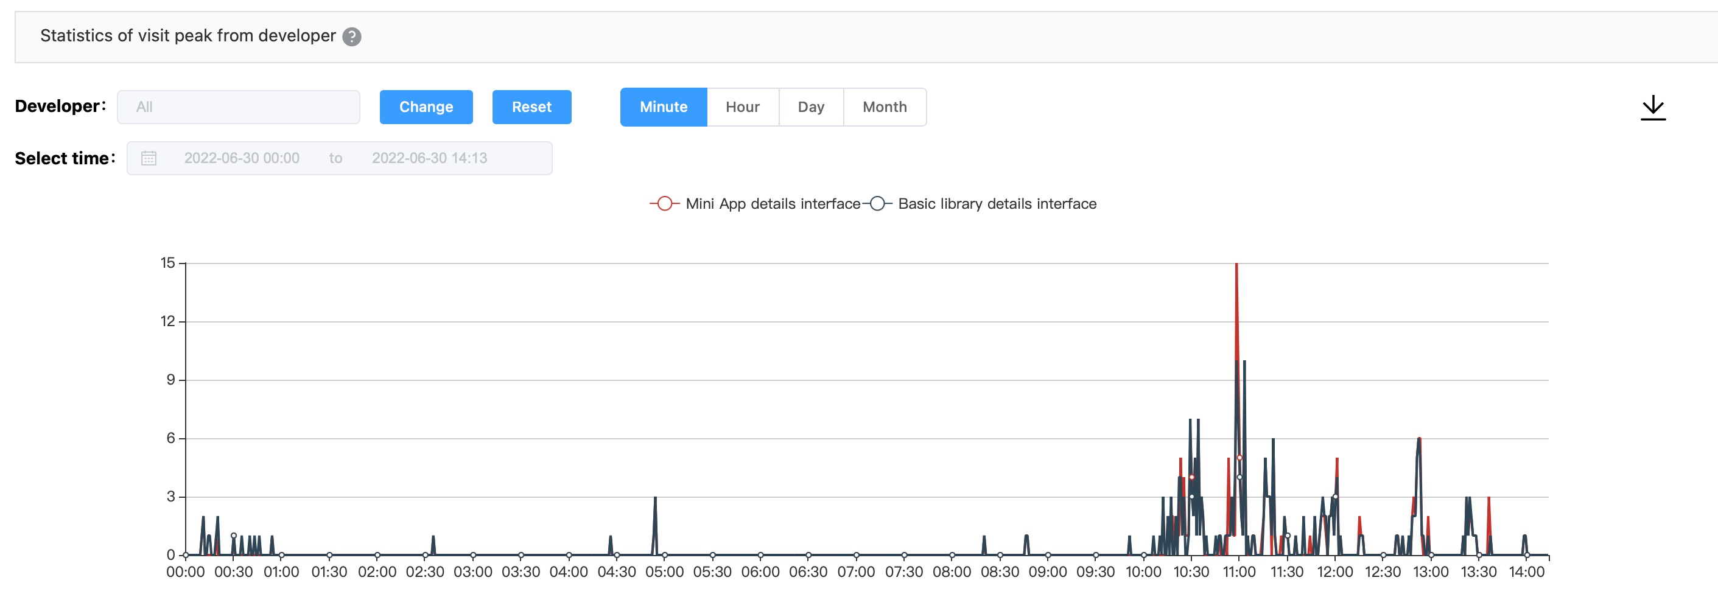
Task: Open the calendar icon in time picker
Action: 149,158
